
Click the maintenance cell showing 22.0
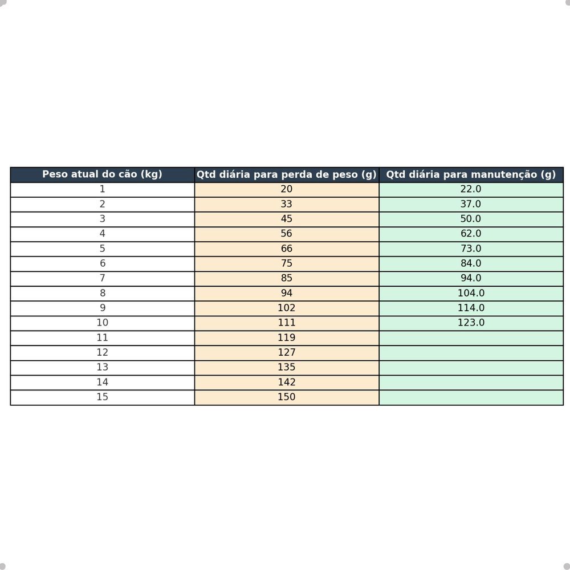(x=471, y=189)
